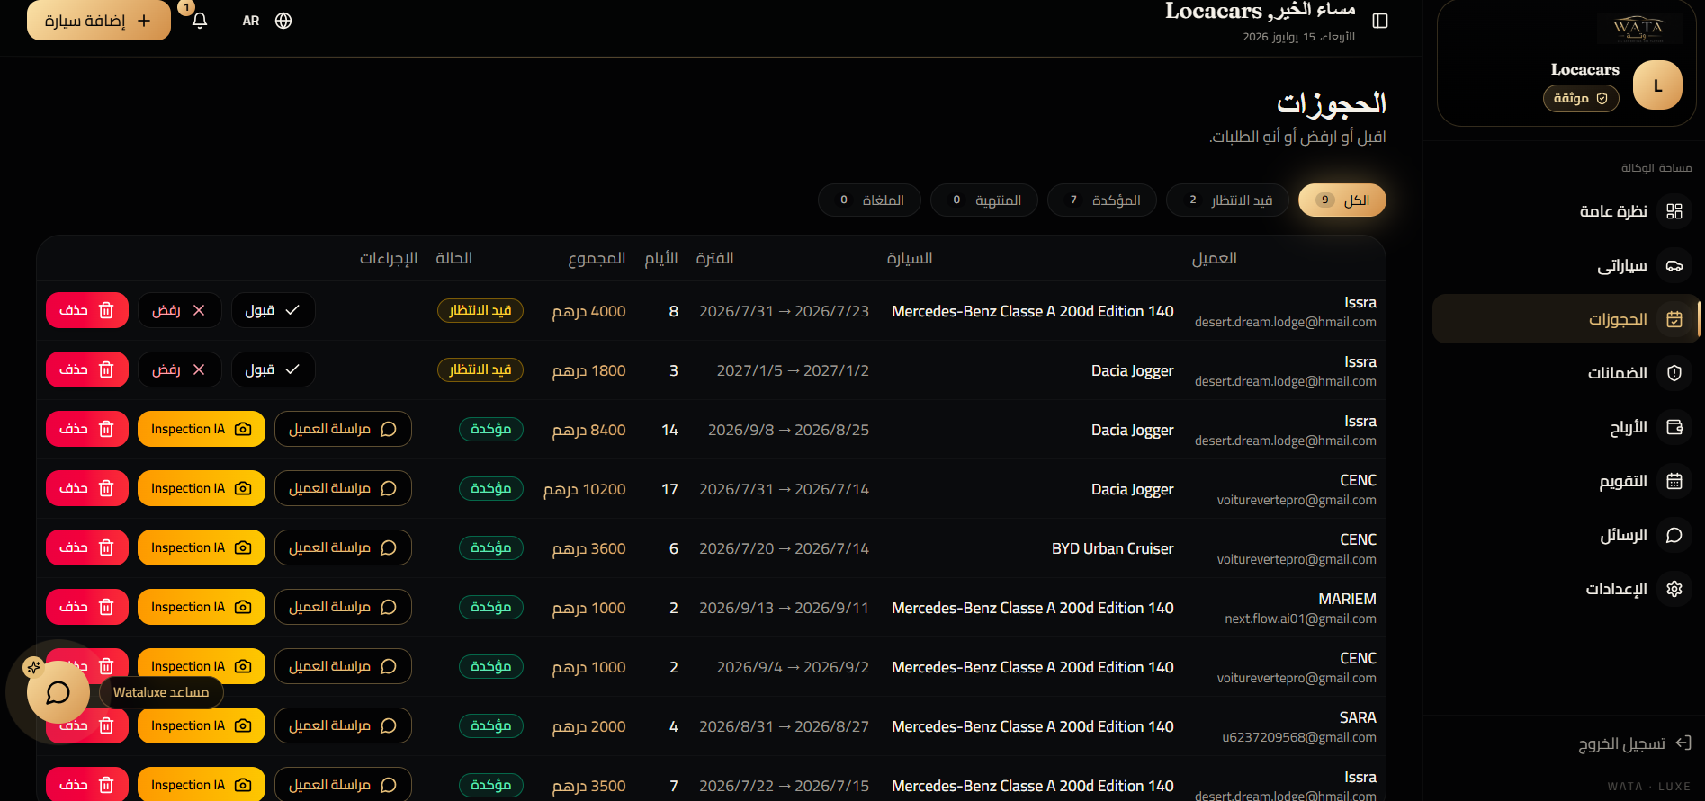Message client of 3500 درهم booking
The width and height of the screenshot is (1705, 801).
[x=343, y=784]
